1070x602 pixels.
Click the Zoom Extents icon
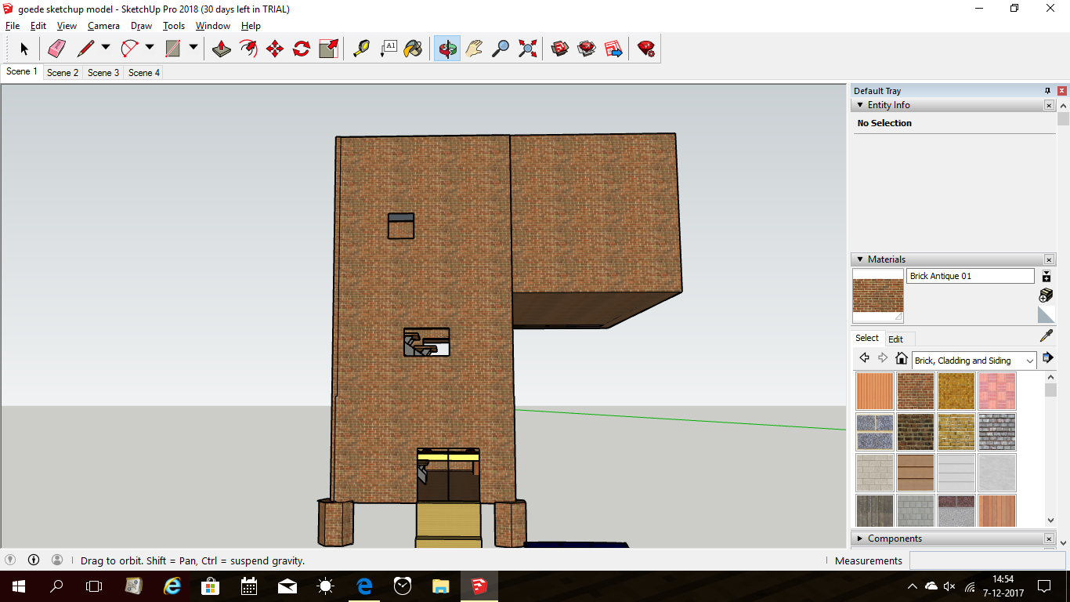(528, 49)
